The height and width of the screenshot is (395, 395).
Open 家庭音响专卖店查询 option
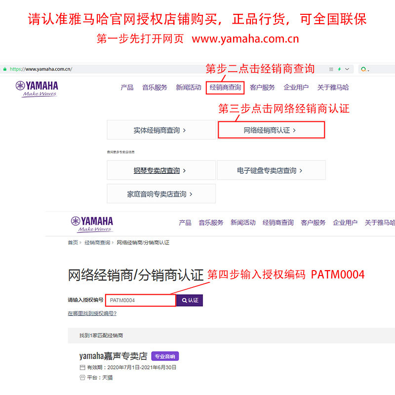point(161,194)
